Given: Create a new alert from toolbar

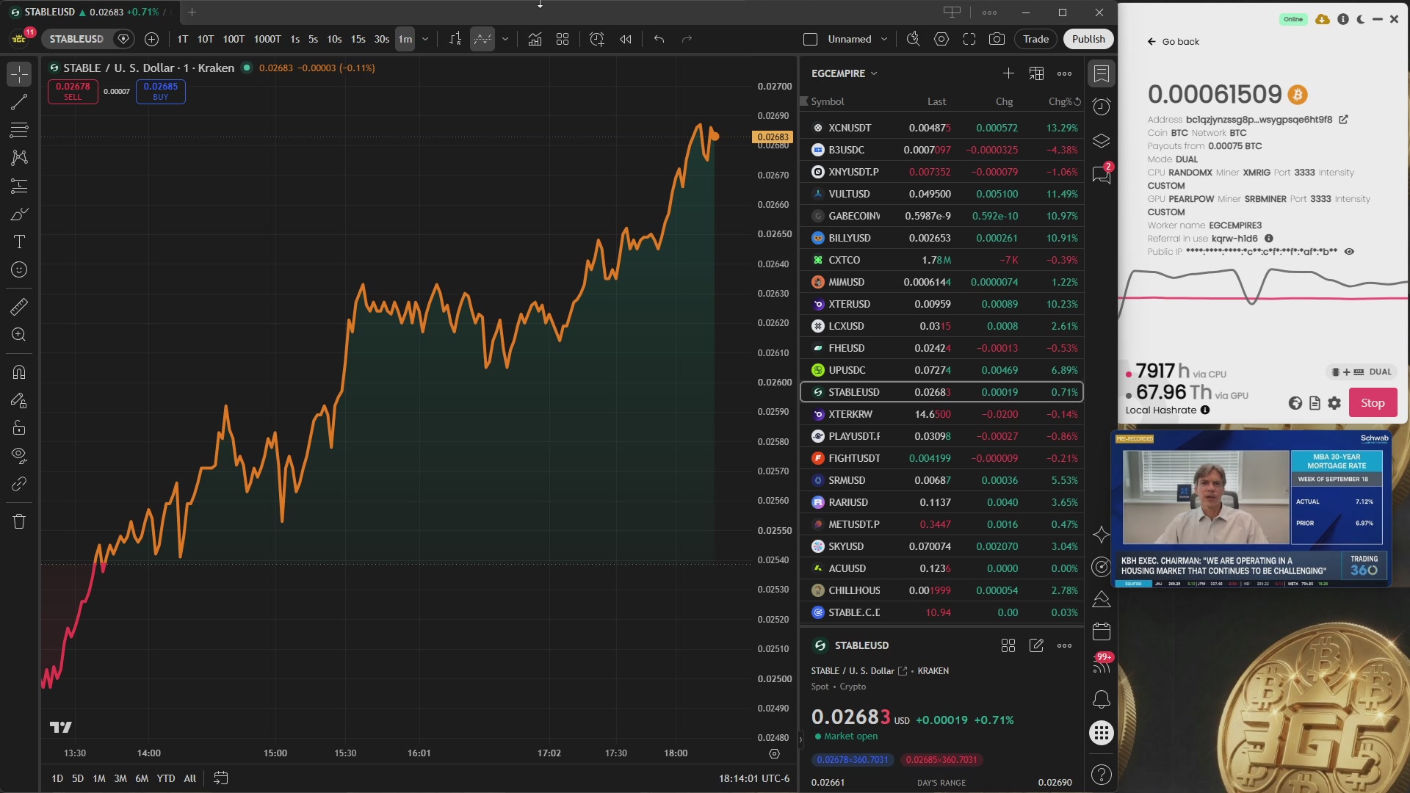Looking at the screenshot, I should tap(597, 39).
